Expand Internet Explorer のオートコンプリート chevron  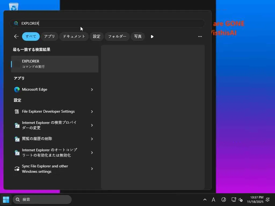pyautogui.click(x=92, y=153)
